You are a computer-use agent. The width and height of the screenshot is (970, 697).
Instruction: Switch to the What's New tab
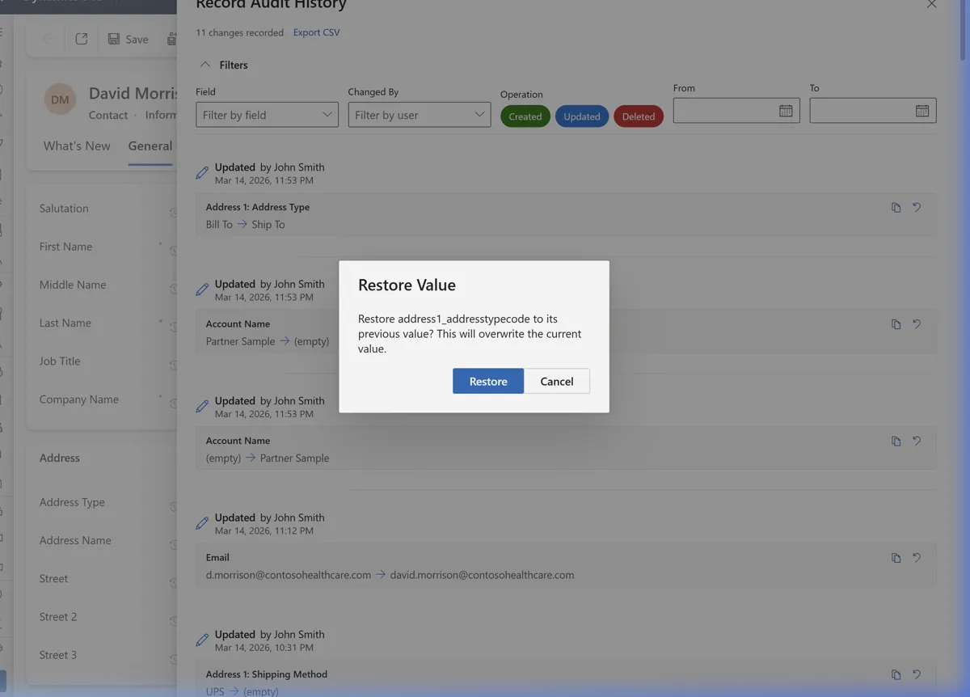[x=76, y=146]
